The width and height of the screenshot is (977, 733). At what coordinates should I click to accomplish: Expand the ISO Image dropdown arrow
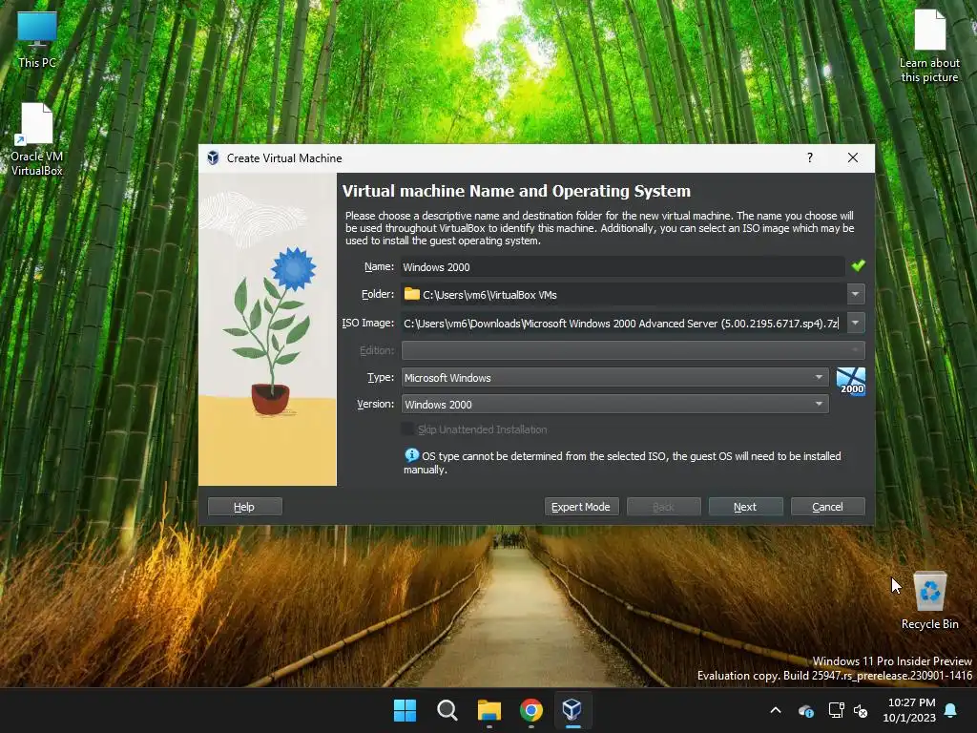[x=856, y=323]
